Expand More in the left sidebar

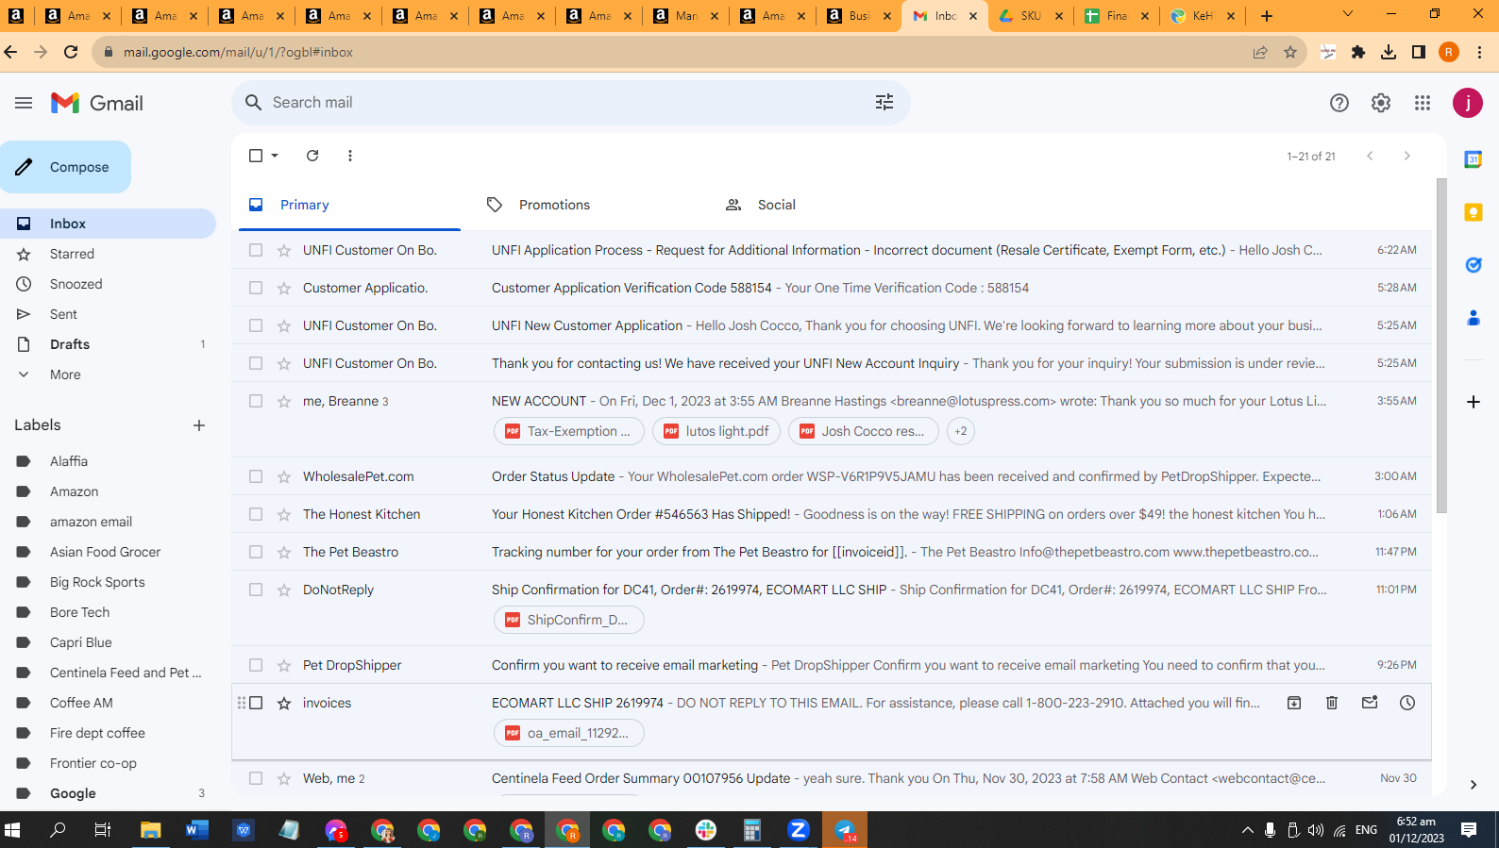[65, 374]
